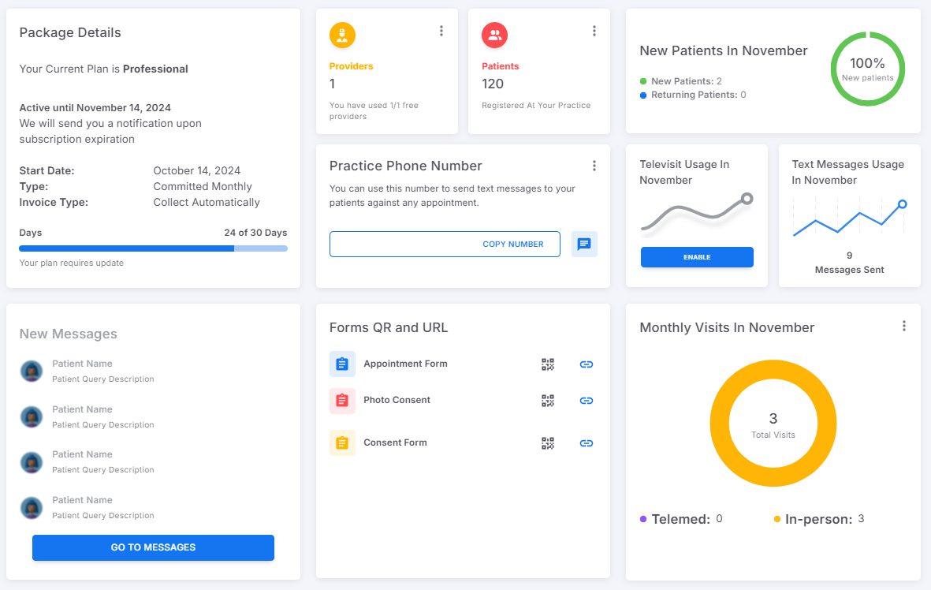Open the Providers card three-dot menu
This screenshot has width=931, height=590.
(441, 31)
